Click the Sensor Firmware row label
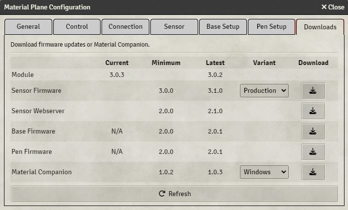348x210 pixels. (x=36, y=91)
